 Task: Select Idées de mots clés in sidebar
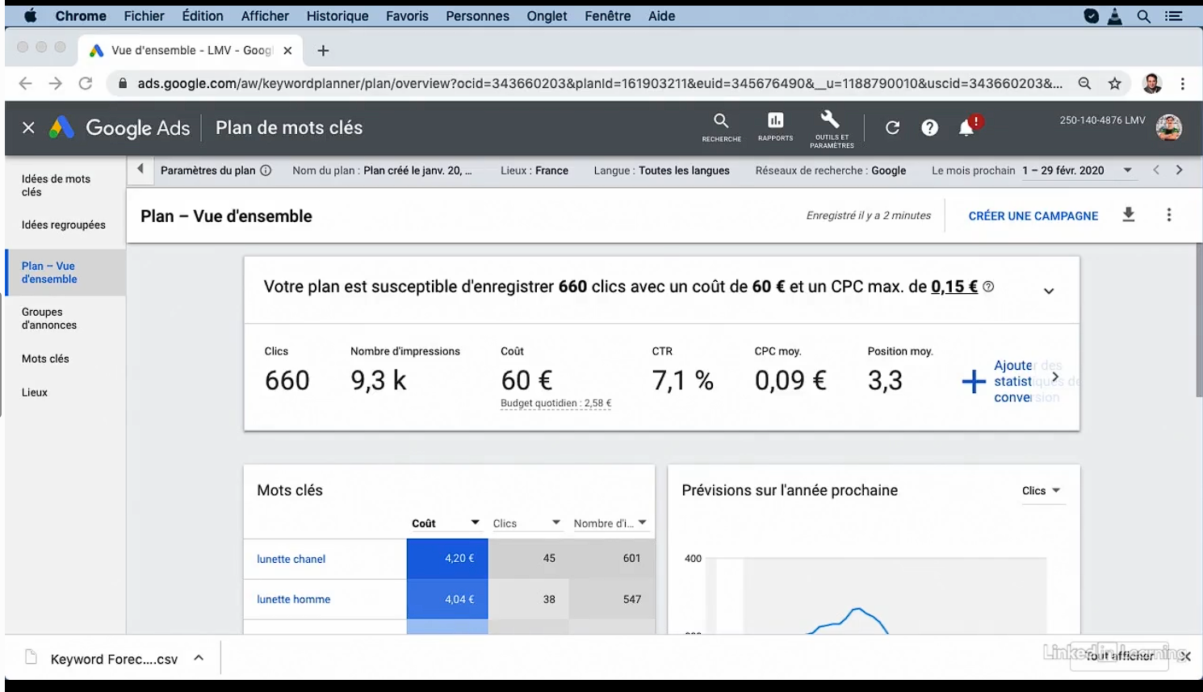56,185
